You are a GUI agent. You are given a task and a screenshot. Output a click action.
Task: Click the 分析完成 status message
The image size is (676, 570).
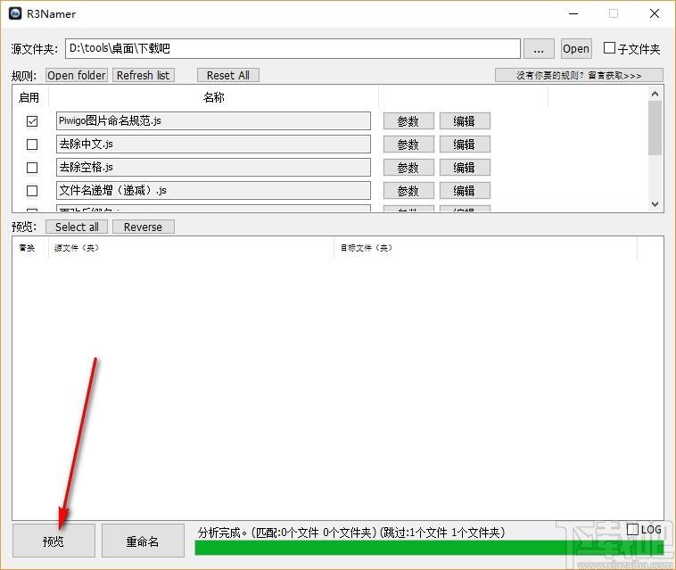[x=350, y=533]
